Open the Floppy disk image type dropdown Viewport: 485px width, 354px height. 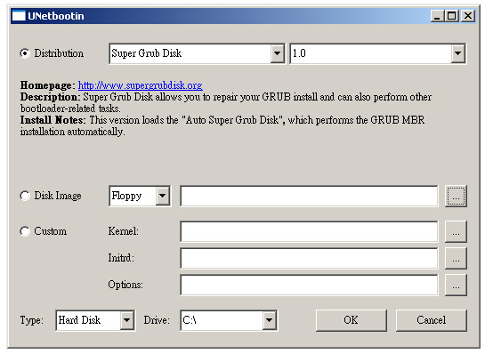[140, 196]
